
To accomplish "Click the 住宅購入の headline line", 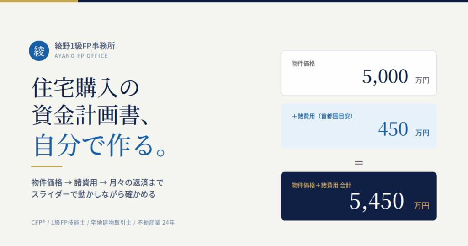I will [85, 87].
